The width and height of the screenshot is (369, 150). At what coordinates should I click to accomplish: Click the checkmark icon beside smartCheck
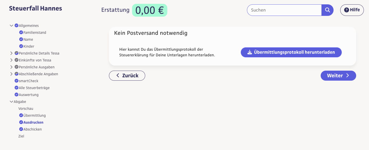click(x=16, y=81)
